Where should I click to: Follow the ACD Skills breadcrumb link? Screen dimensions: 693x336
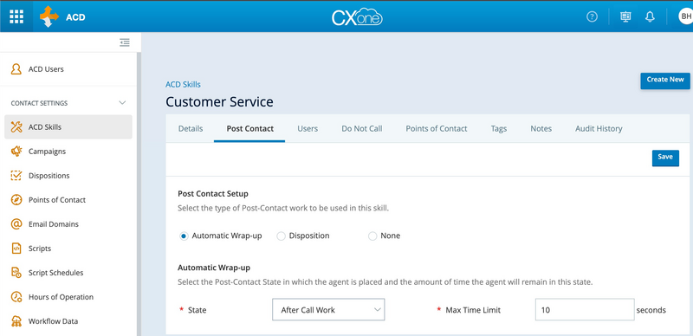click(183, 85)
